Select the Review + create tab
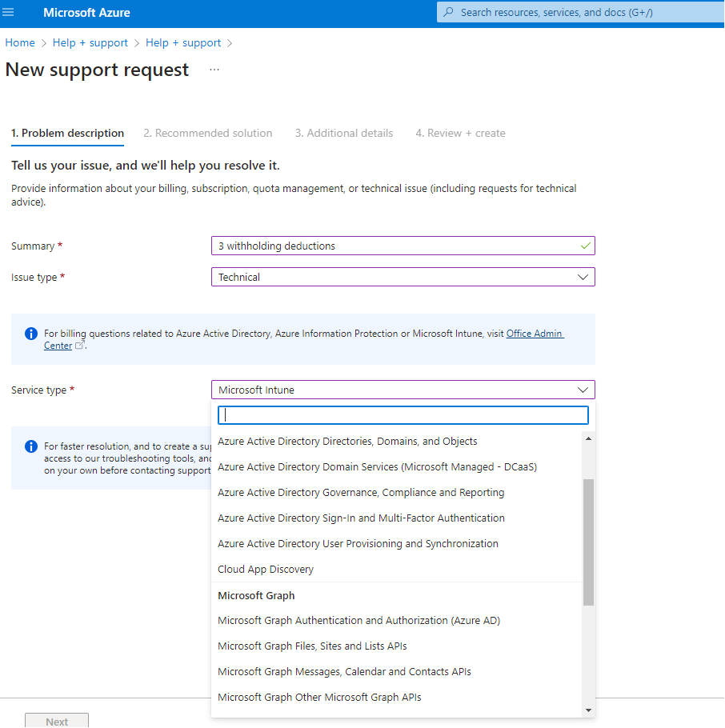Viewport: 725px width, 728px height. (x=460, y=134)
